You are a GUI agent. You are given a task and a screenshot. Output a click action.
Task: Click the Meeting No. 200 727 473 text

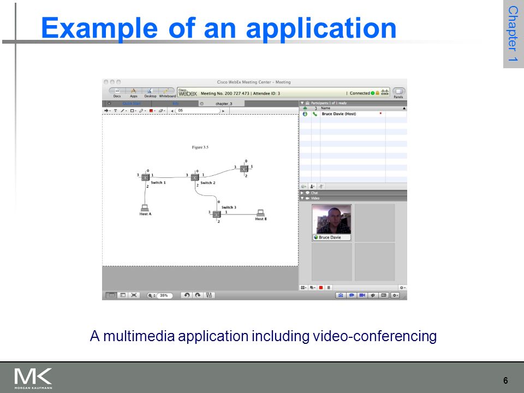click(x=225, y=93)
